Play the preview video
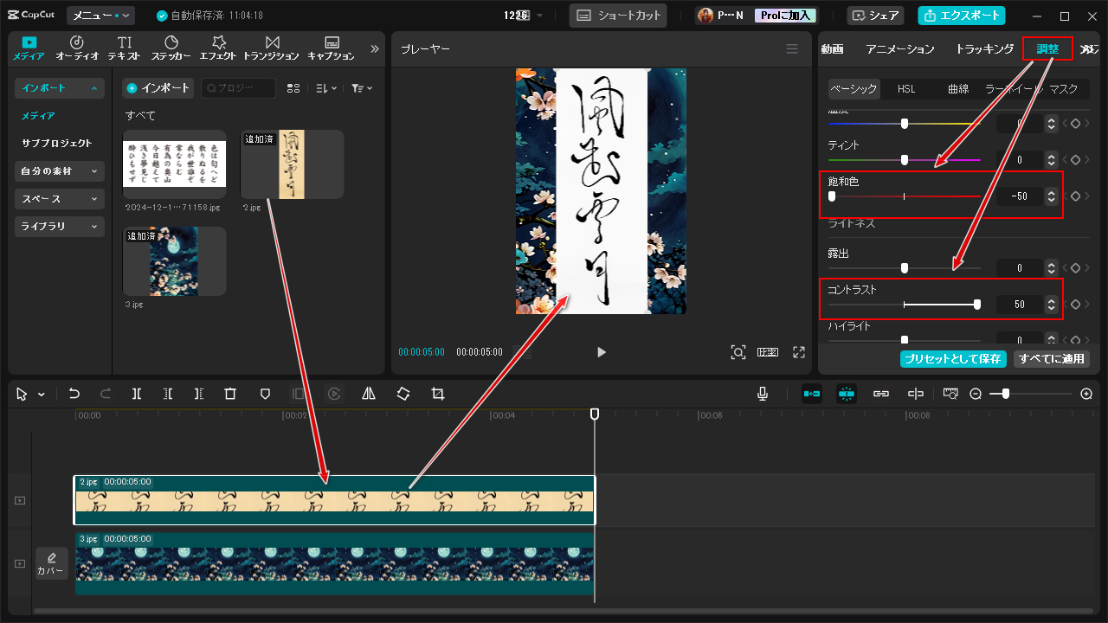Viewport: 1108px width, 623px height. coord(602,352)
